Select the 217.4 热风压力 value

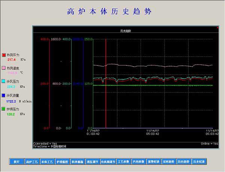12,60
